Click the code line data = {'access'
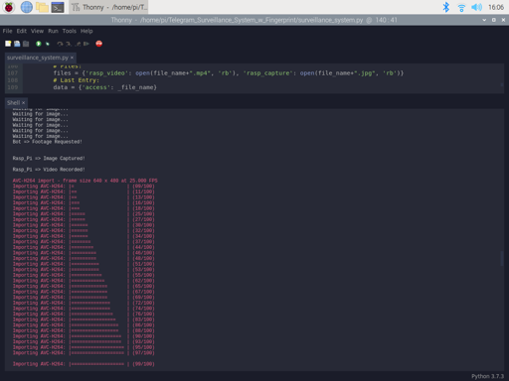 point(104,87)
